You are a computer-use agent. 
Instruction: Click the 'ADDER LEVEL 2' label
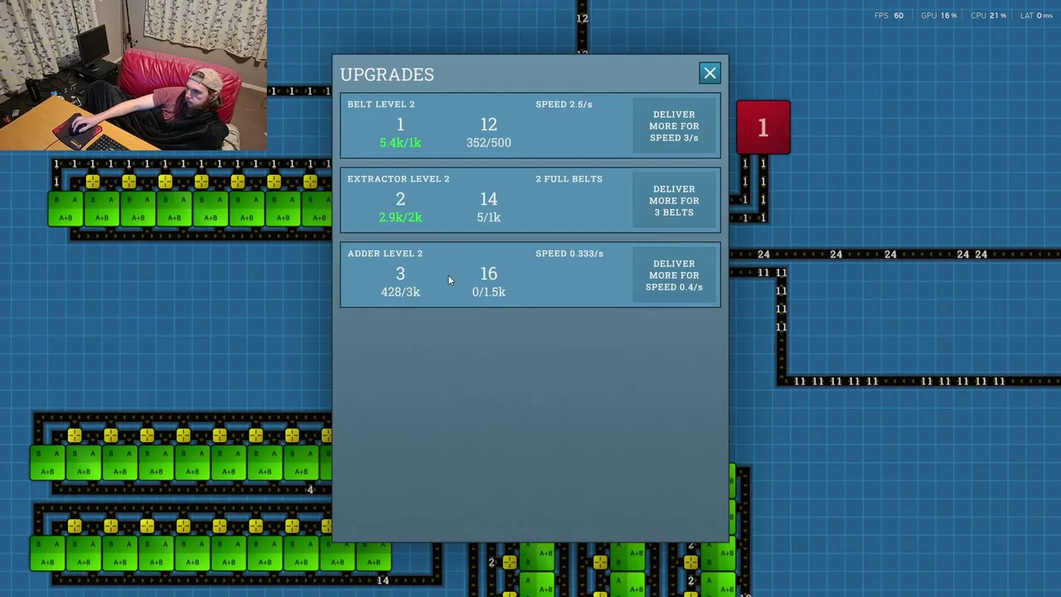click(385, 254)
